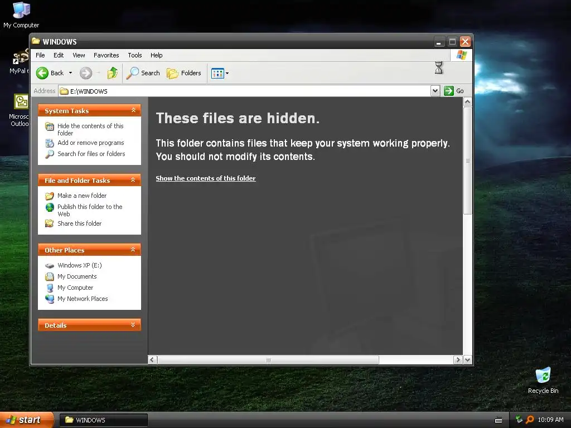Click Add or remove programs
571x428 pixels.
pyautogui.click(x=91, y=143)
